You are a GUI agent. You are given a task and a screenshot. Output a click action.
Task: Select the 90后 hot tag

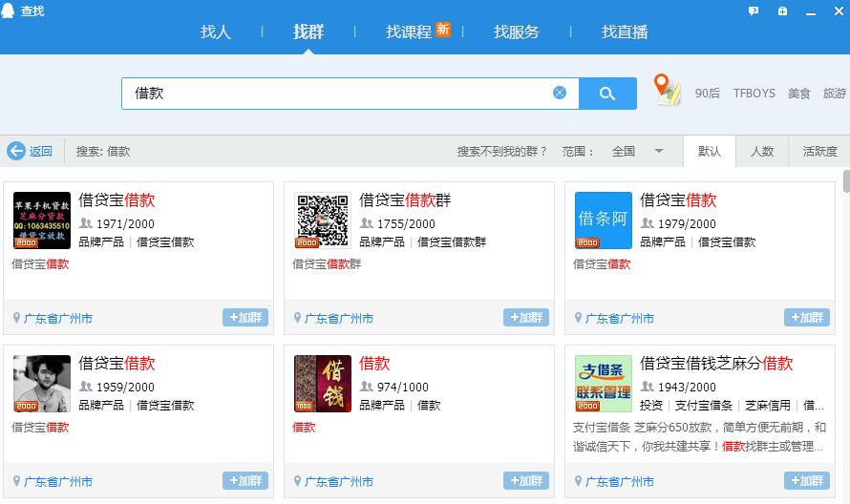(x=708, y=94)
